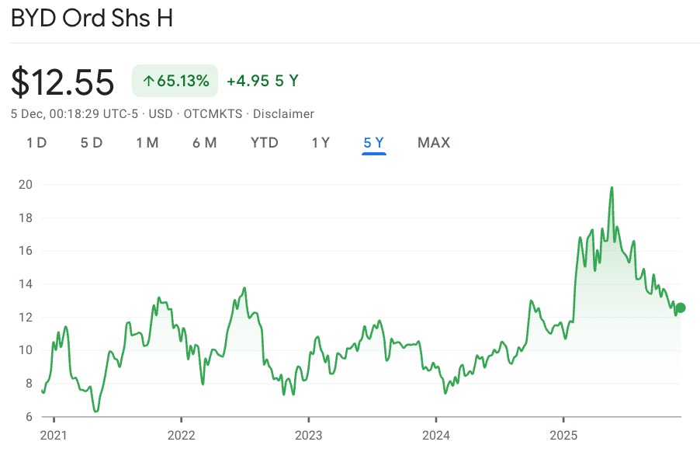Click the BYD Ord Shs H title
Image resolution: width=700 pixels, height=452 pixels.
click(91, 18)
